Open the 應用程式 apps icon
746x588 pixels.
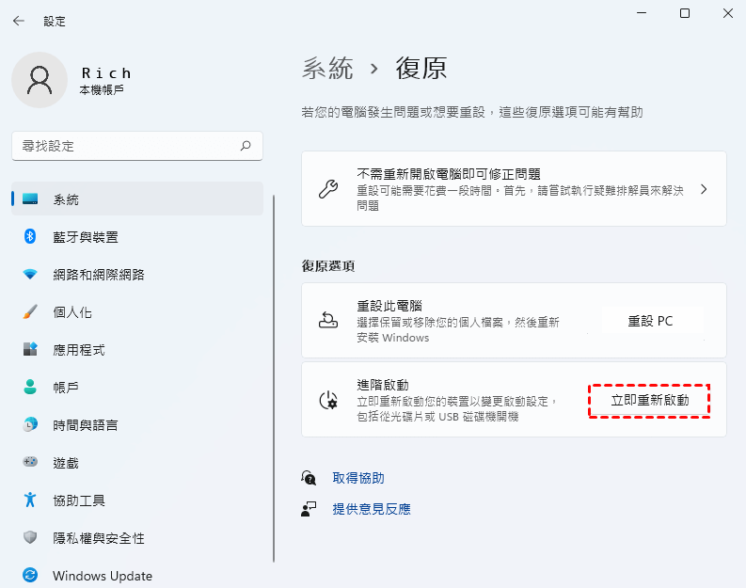click(30, 349)
